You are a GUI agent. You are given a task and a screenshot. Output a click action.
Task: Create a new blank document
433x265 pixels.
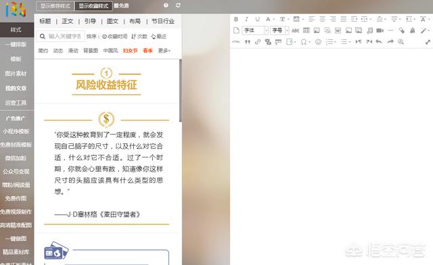click(236, 30)
